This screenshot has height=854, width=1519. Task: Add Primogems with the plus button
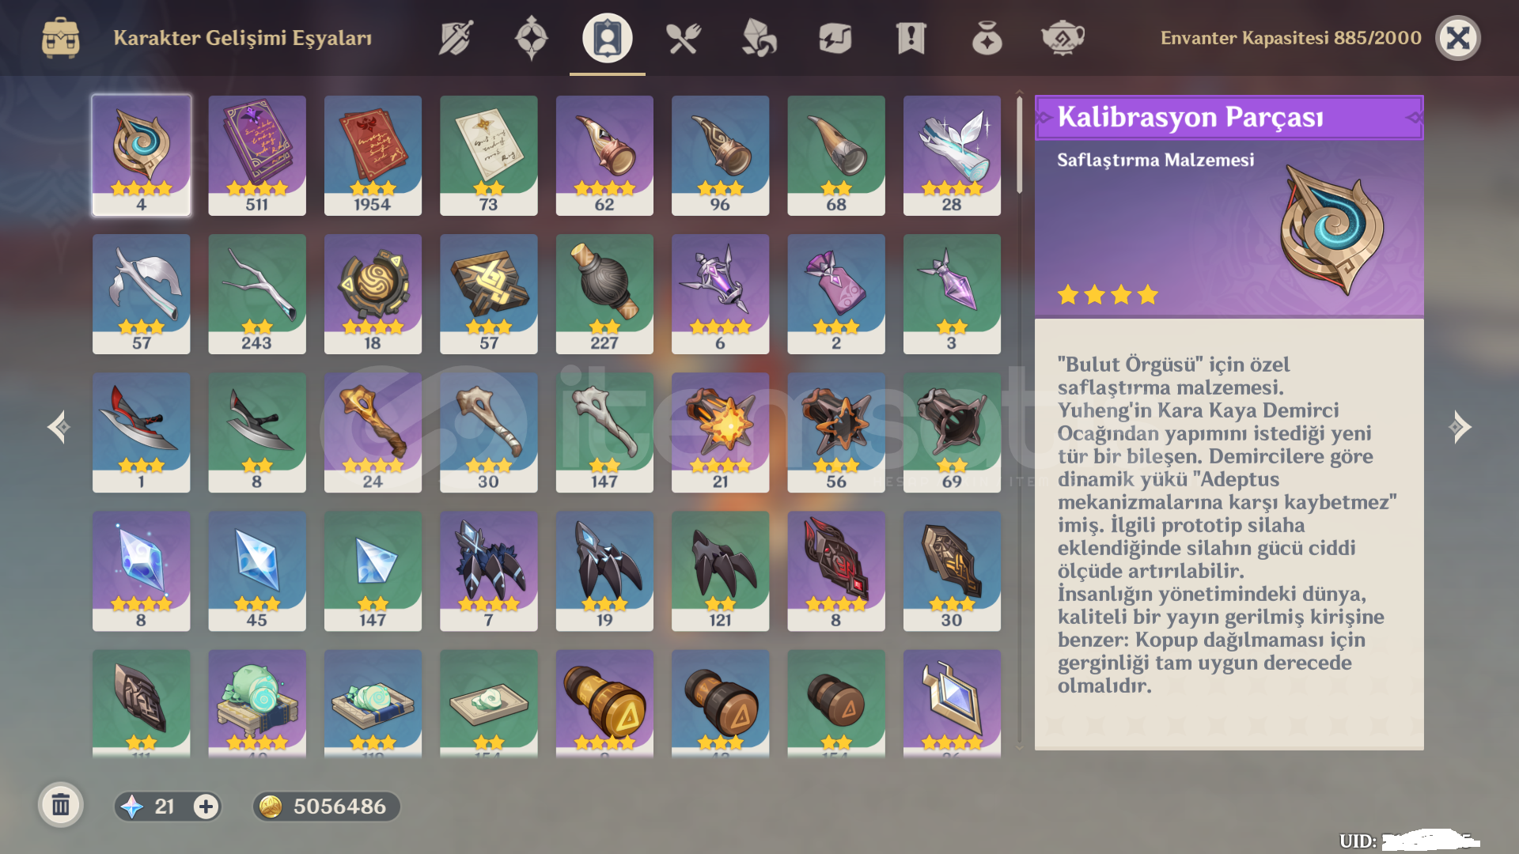point(206,807)
